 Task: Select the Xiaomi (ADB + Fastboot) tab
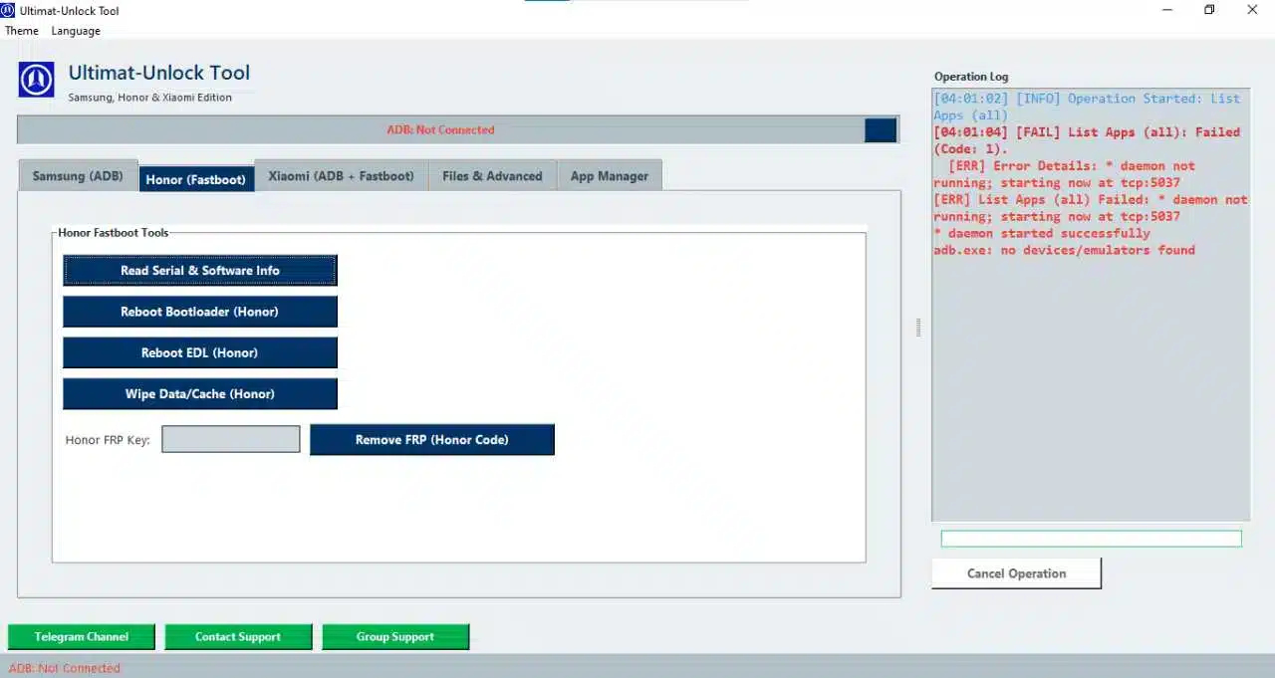pos(341,176)
